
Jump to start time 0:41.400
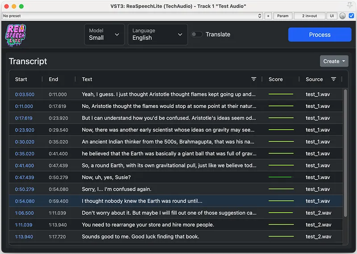25,165
